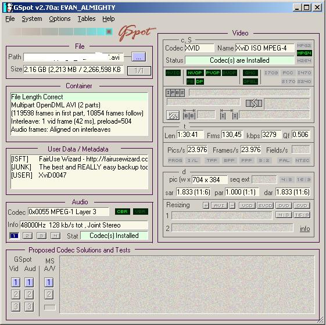The image size is (326, 325).
Task: Click the Path input field
Action: [x=74, y=57]
